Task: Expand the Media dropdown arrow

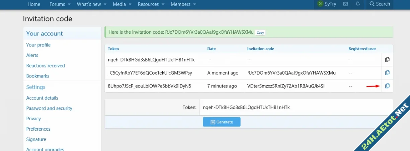Action: pyautogui.click(x=130, y=4)
